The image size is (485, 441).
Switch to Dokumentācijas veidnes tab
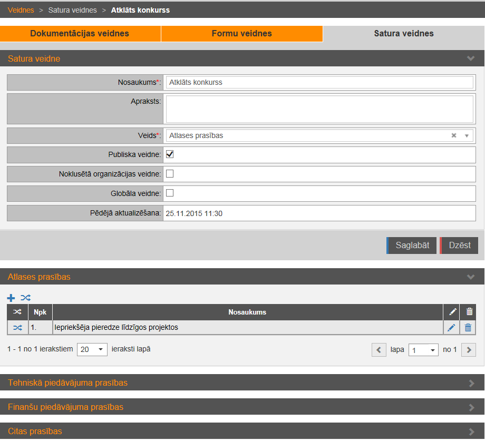pyautogui.click(x=80, y=34)
